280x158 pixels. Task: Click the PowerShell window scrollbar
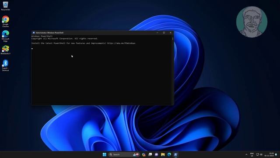(x=173, y=70)
